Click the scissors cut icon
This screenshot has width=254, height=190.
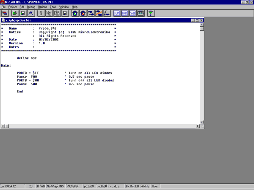41,13
